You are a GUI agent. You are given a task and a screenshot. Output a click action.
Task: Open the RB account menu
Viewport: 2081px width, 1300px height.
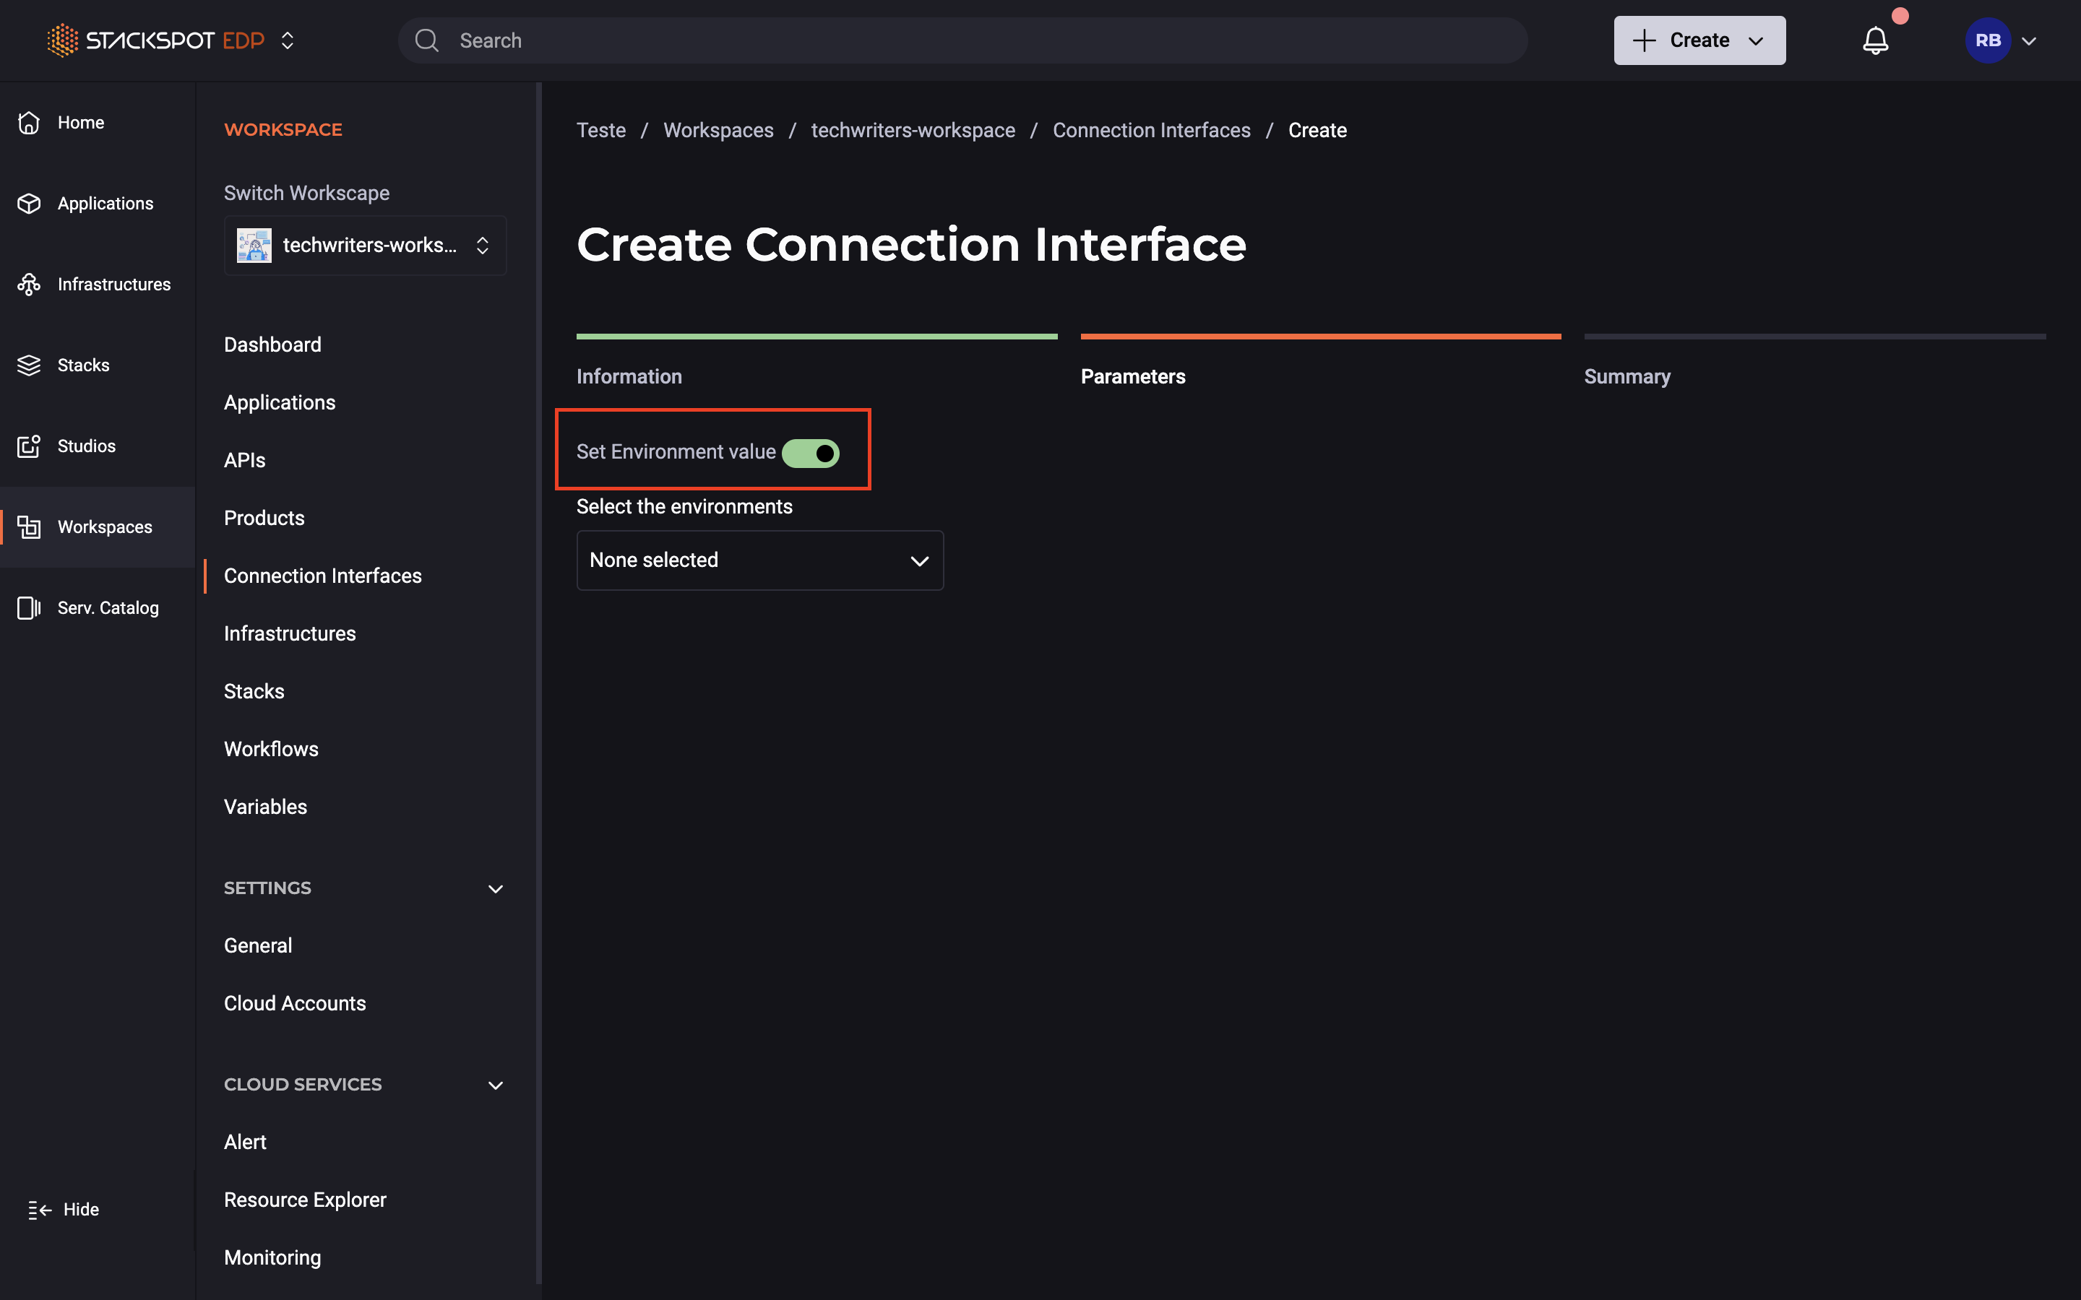coord(2004,40)
